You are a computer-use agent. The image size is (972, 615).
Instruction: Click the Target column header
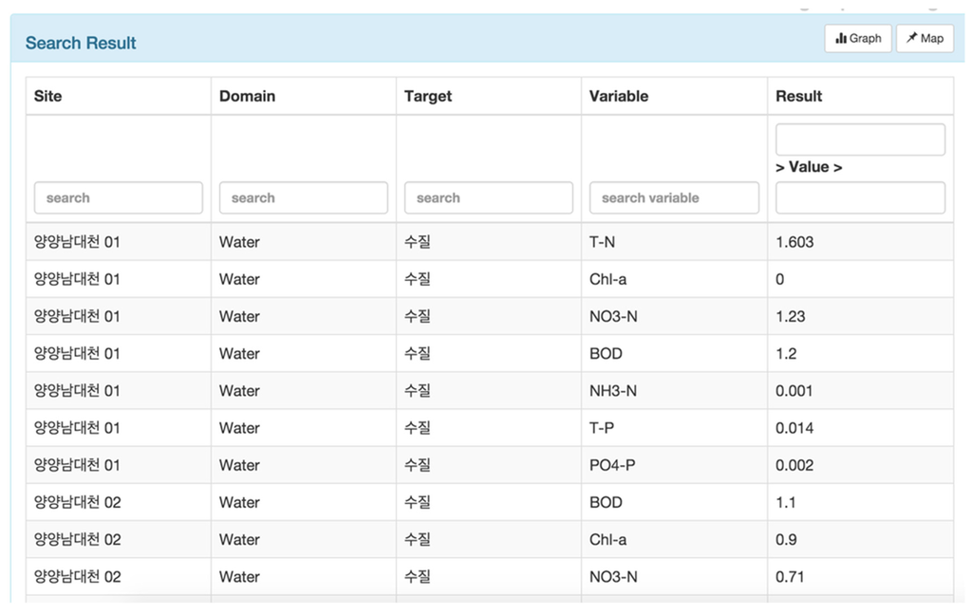428,96
